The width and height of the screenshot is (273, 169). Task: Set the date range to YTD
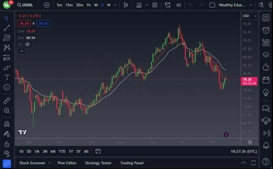[62, 152]
